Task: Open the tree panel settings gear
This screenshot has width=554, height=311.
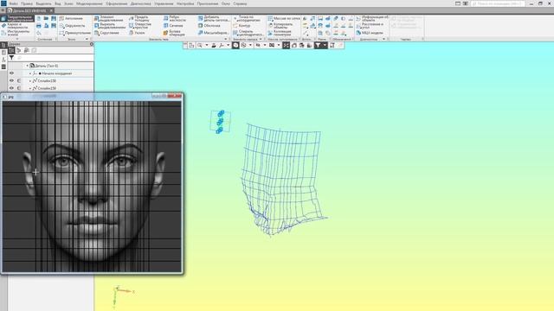Action: [92, 44]
